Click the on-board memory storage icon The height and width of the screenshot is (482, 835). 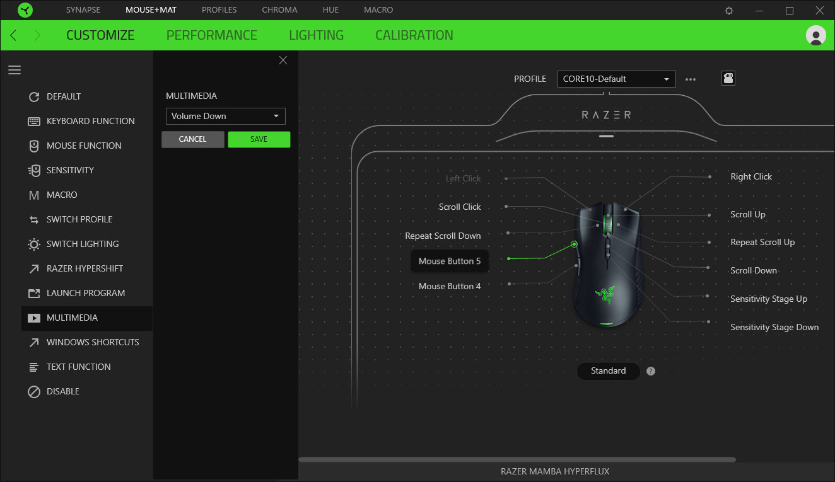pyautogui.click(x=728, y=79)
